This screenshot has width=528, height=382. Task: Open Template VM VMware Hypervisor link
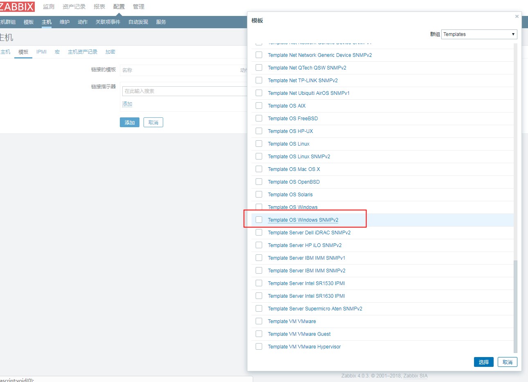[x=304, y=347]
